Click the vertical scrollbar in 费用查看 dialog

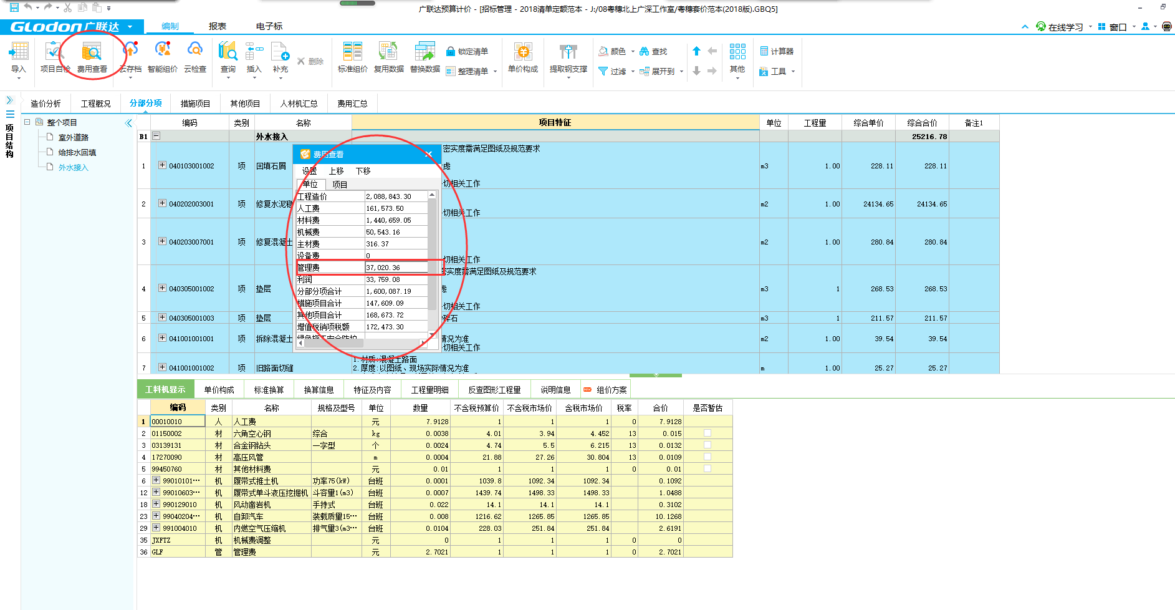[432, 253]
